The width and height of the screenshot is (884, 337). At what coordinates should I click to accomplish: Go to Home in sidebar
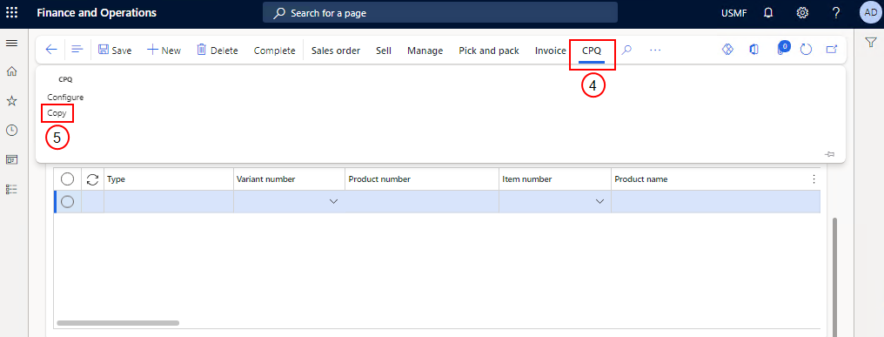(x=11, y=71)
